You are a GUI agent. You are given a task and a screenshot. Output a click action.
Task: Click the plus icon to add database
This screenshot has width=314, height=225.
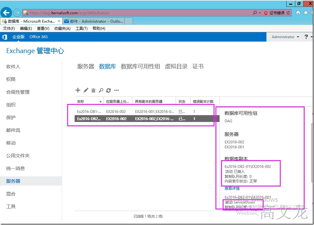(x=78, y=90)
